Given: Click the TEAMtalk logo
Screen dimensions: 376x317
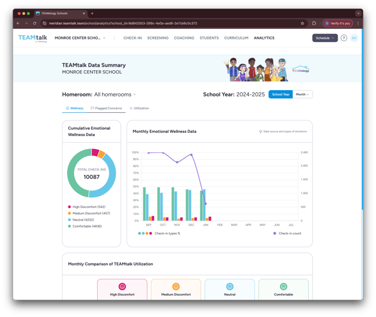Looking at the screenshot, I should click(33, 38).
